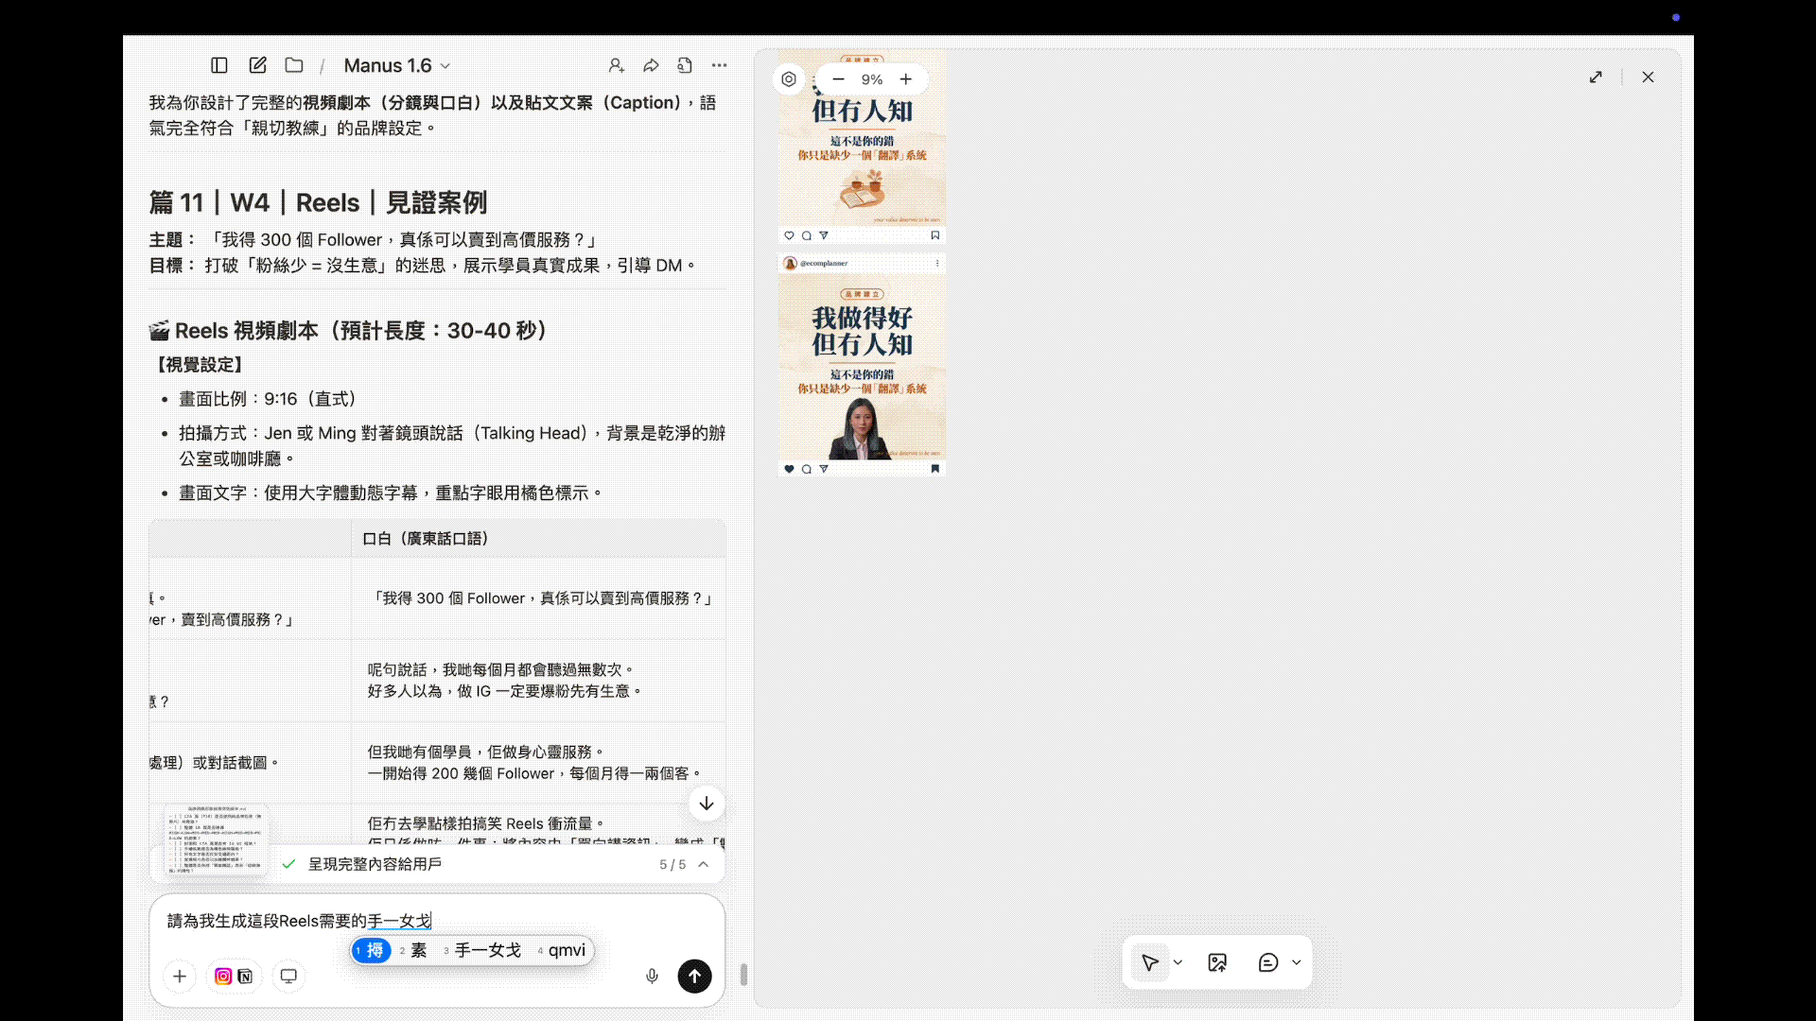Click the filled bookmark under second post

pyautogui.click(x=935, y=469)
